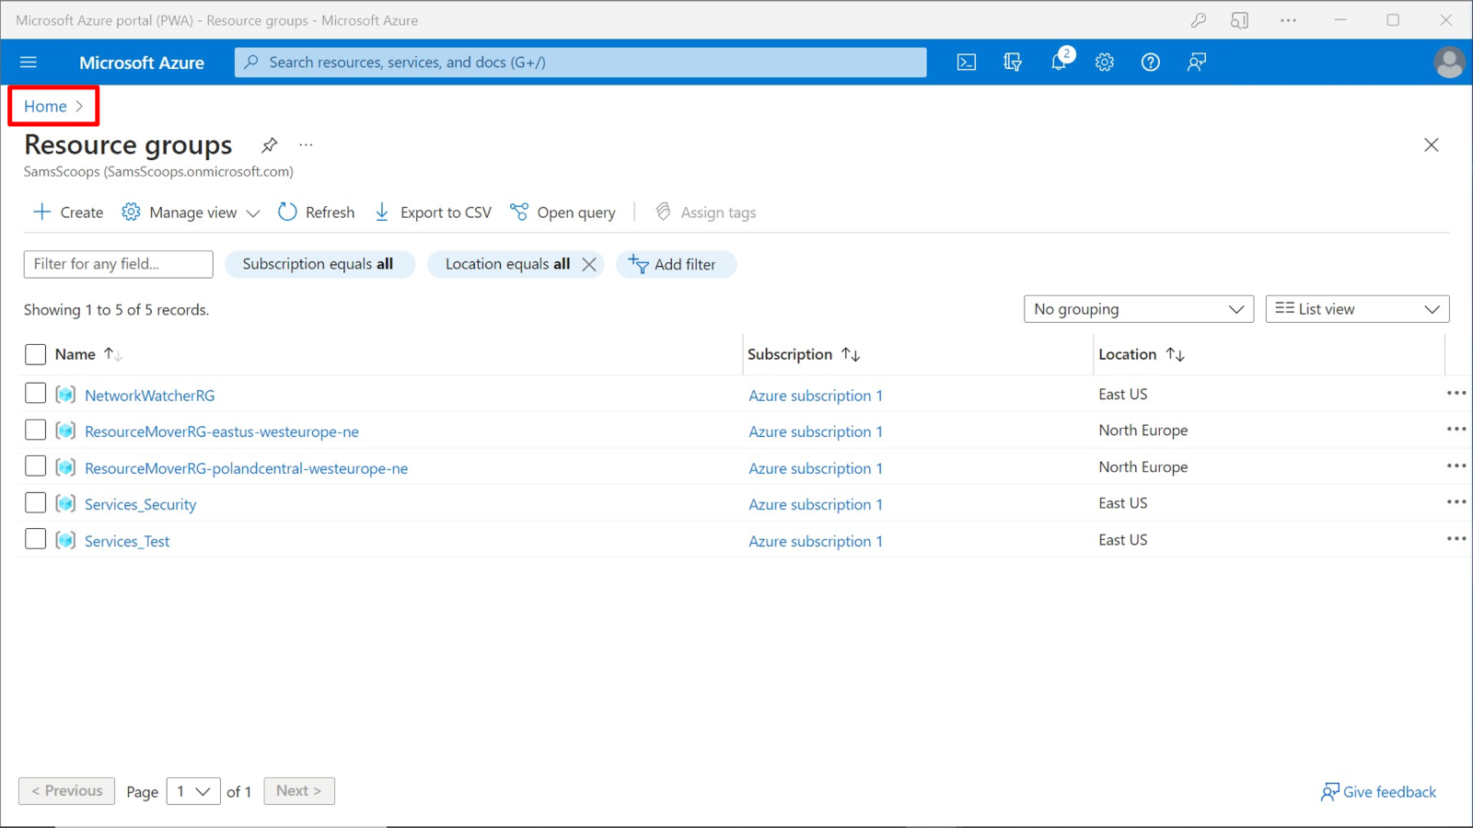Screen dimensions: 1473x828
Task: Open the No grouping dropdown
Action: 1138,309
